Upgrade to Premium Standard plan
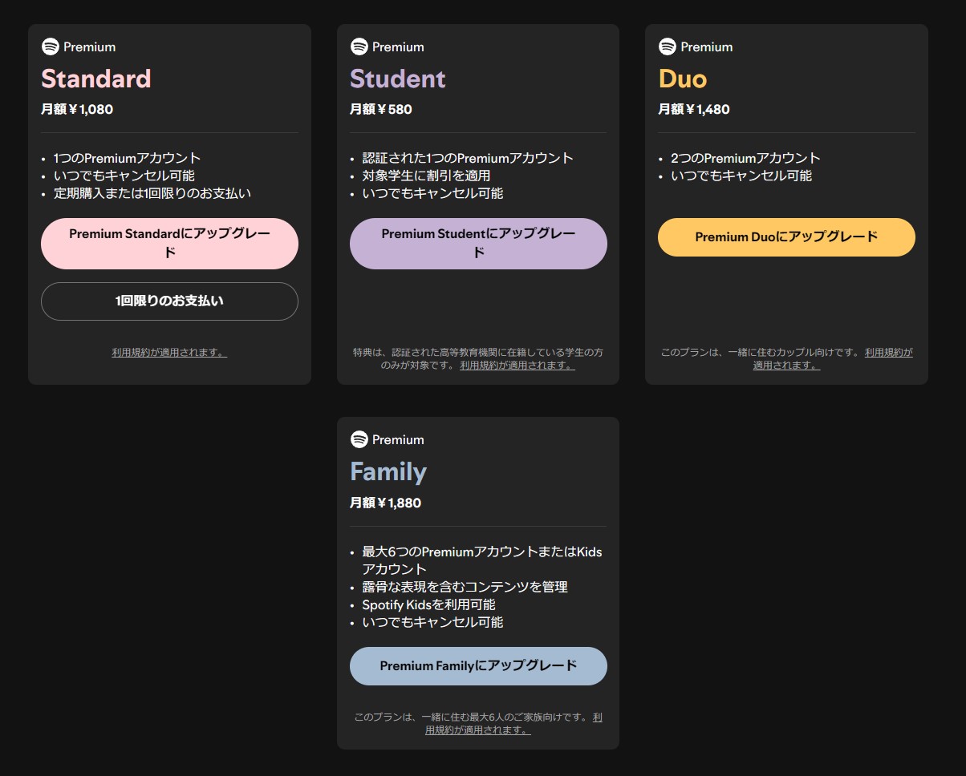966x776 pixels. (x=169, y=243)
